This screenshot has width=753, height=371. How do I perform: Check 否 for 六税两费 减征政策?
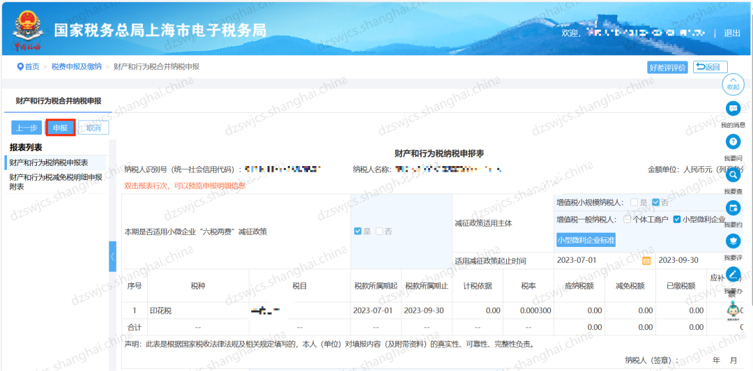point(379,231)
